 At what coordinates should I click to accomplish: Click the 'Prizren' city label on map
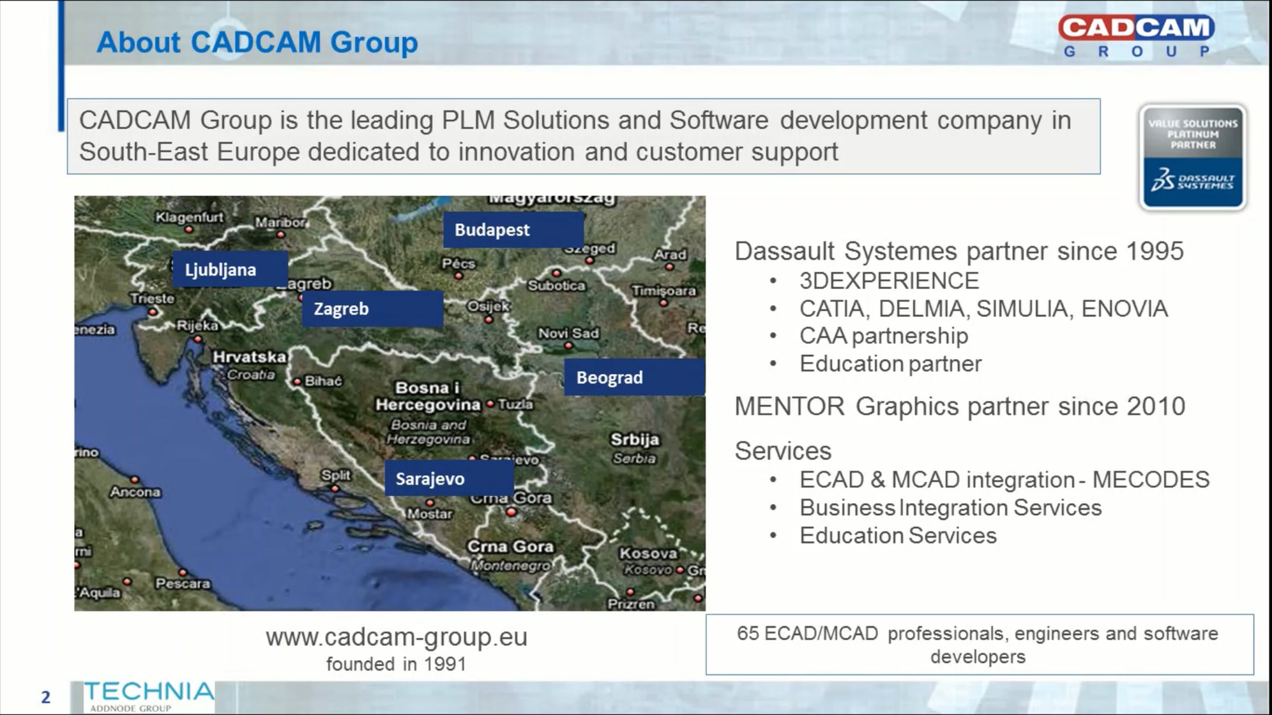point(631,604)
